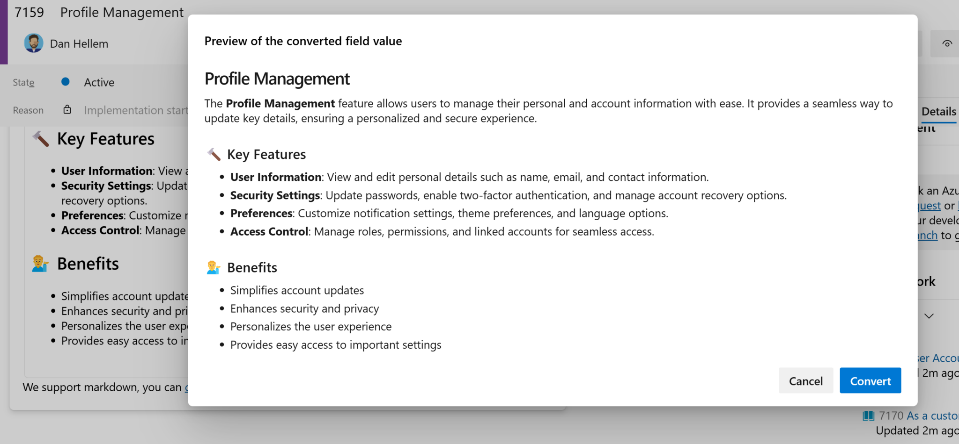Click the hammer icon in the preview dialog

(x=214, y=154)
